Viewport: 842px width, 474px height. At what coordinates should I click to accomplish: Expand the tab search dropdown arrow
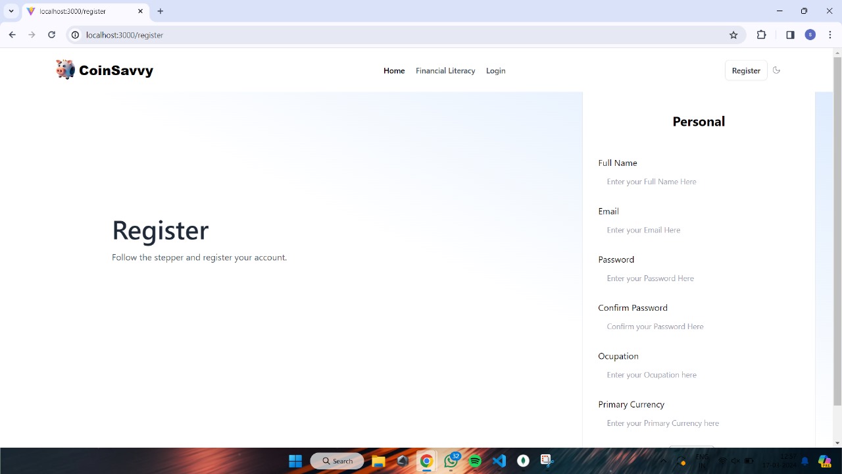(11, 11)
